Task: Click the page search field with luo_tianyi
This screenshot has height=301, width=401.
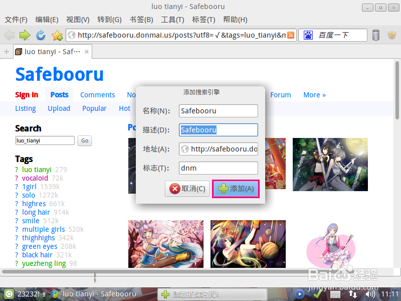Action: point(45,140)
